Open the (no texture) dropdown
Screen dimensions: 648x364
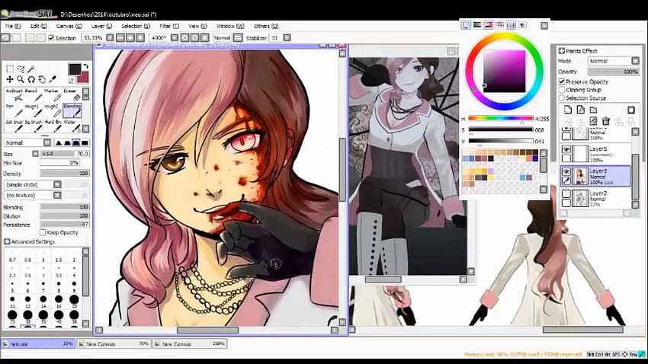57,195
